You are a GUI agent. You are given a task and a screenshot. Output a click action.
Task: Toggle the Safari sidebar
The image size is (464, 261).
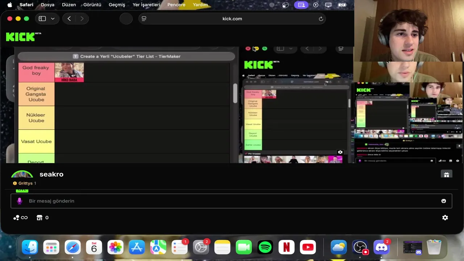point(42,18)
